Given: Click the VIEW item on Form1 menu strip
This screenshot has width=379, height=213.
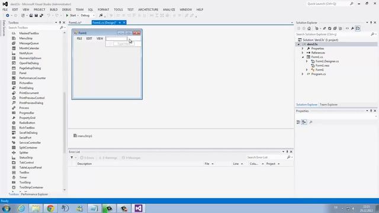Looking at the screenshot, I should 99,38.
